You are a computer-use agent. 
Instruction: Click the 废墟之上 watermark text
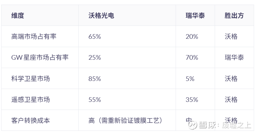236,125
